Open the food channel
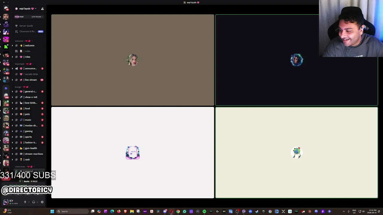Screen dimensions: 383x215 pyautogui.click(x=29, y=108)
